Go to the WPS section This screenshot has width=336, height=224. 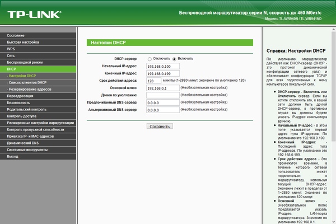pos(38,49)
